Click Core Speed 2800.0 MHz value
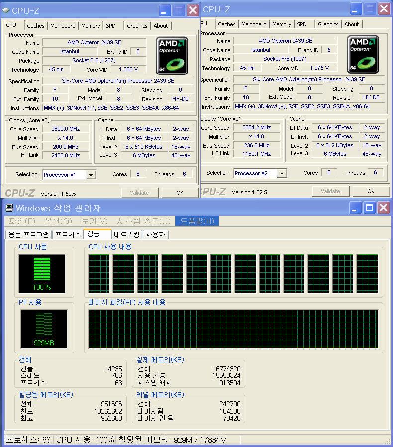 pos(66,129)
